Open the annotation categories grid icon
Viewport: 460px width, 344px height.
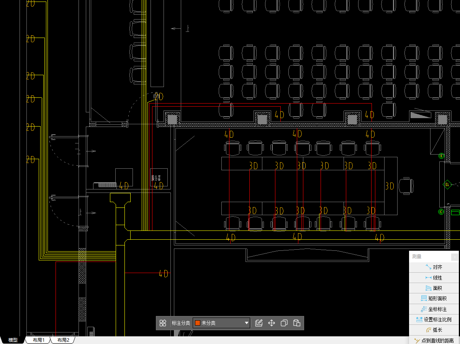[x=163, y=323]
